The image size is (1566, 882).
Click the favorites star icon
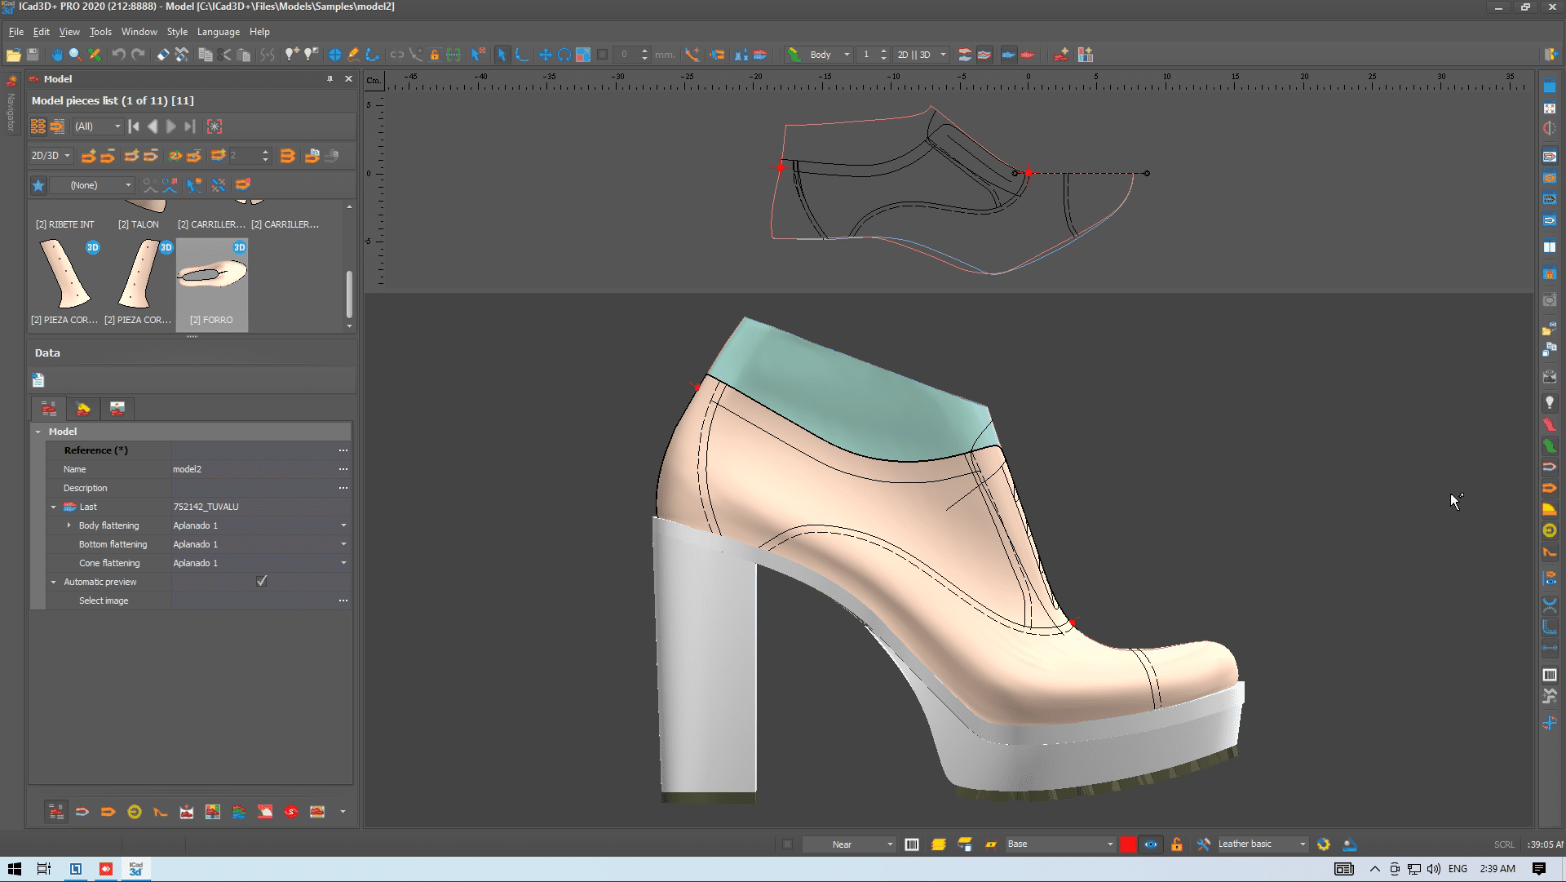click(38, 185)
